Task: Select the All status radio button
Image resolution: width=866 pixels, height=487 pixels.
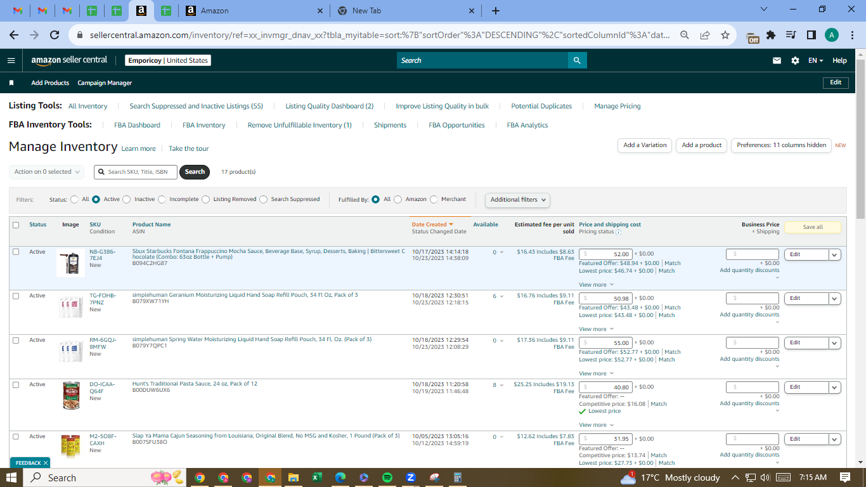Action: 74,199
